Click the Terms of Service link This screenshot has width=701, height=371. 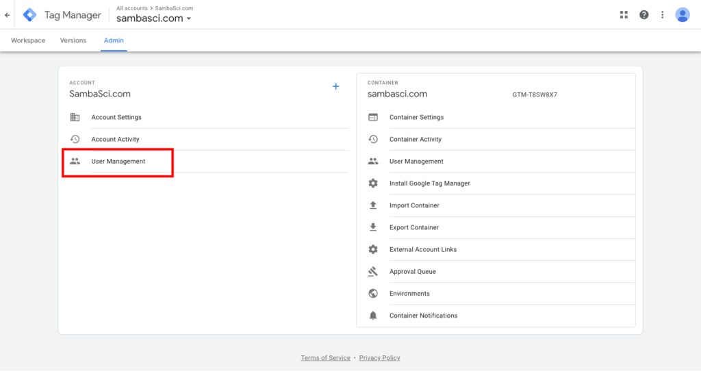coord(325,357)
